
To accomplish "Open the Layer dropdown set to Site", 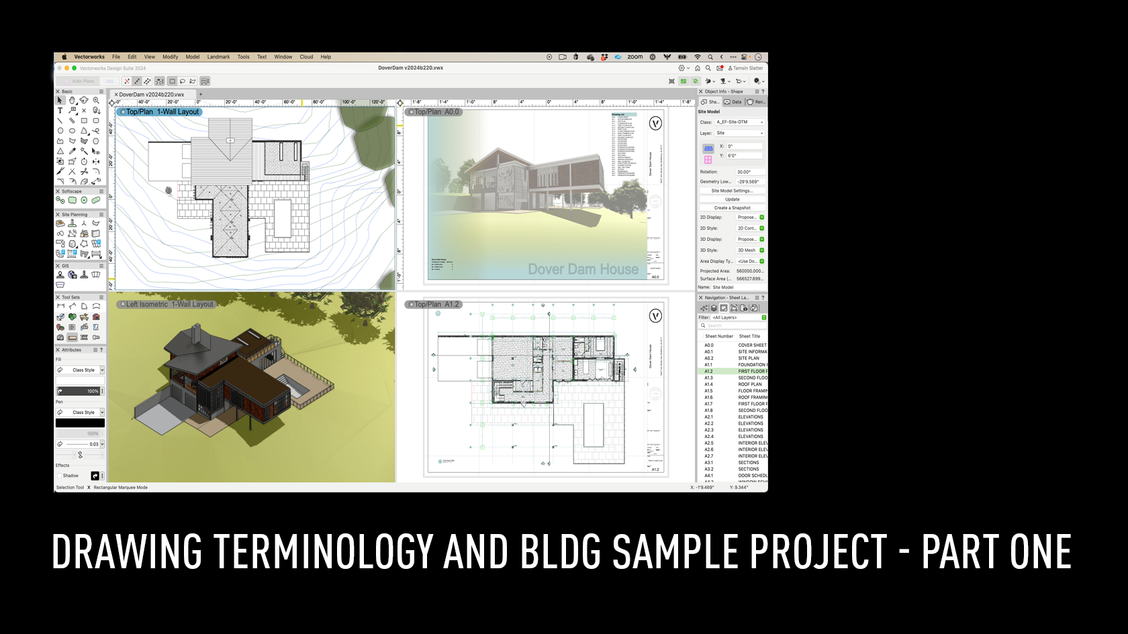I will [x=739, y=133].
